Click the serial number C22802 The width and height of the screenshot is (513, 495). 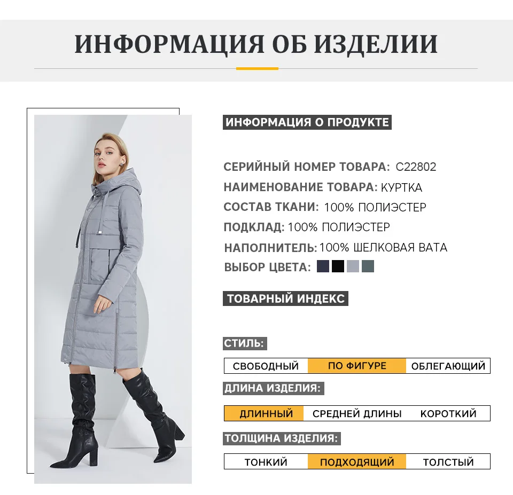[x=416, y=167]
